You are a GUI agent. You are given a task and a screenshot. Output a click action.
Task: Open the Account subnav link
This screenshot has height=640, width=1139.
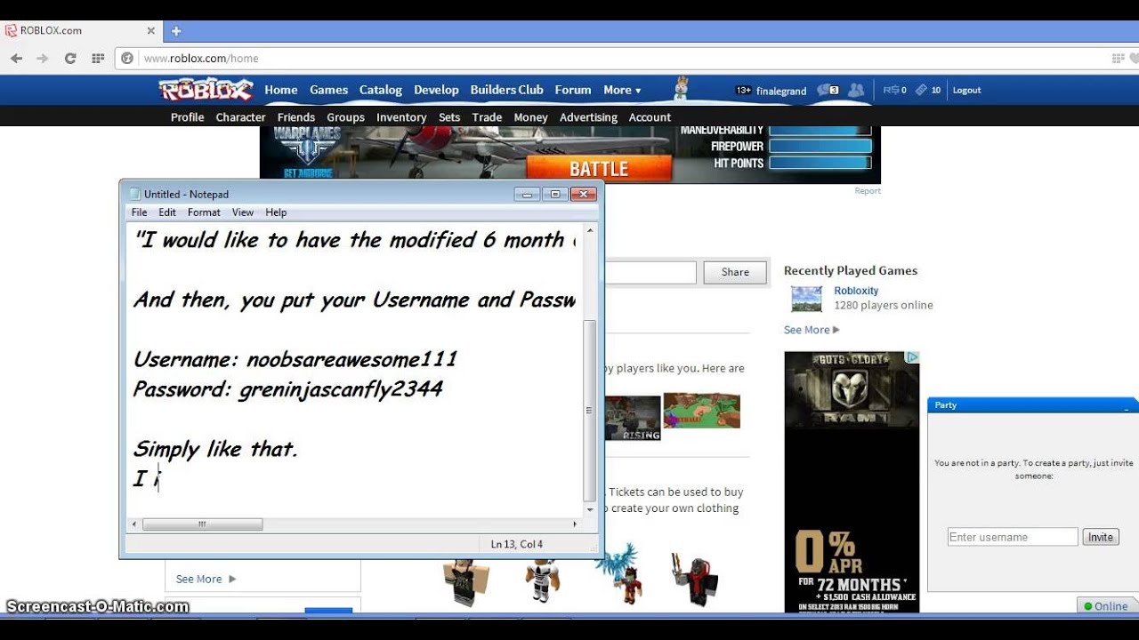point(650,117)
